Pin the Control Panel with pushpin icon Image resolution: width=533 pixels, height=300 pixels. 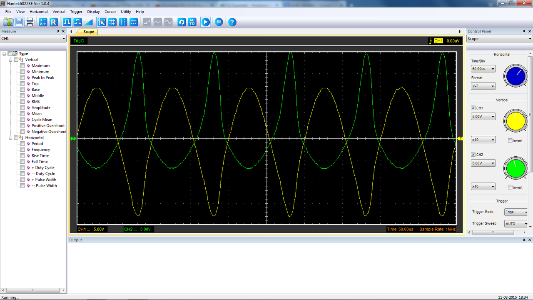[x=524, y=31]
